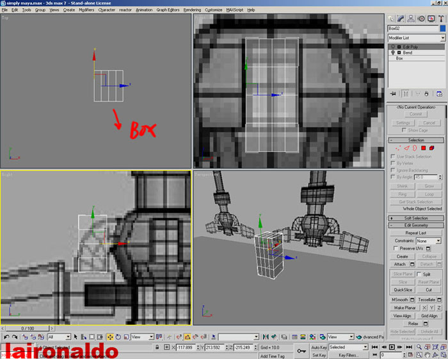
Task: Expand the Soft Selection rollout
Action: click(x=415, y=218)
